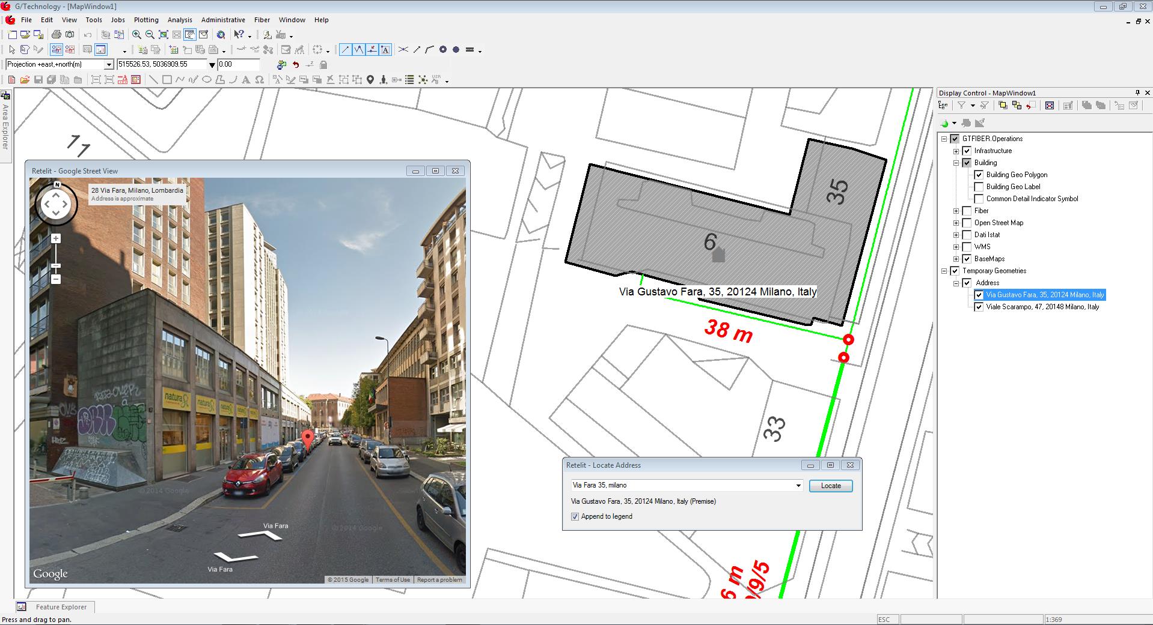Collapse the Building tree node
The image size is (1153, 625).
tap(956, 163)
